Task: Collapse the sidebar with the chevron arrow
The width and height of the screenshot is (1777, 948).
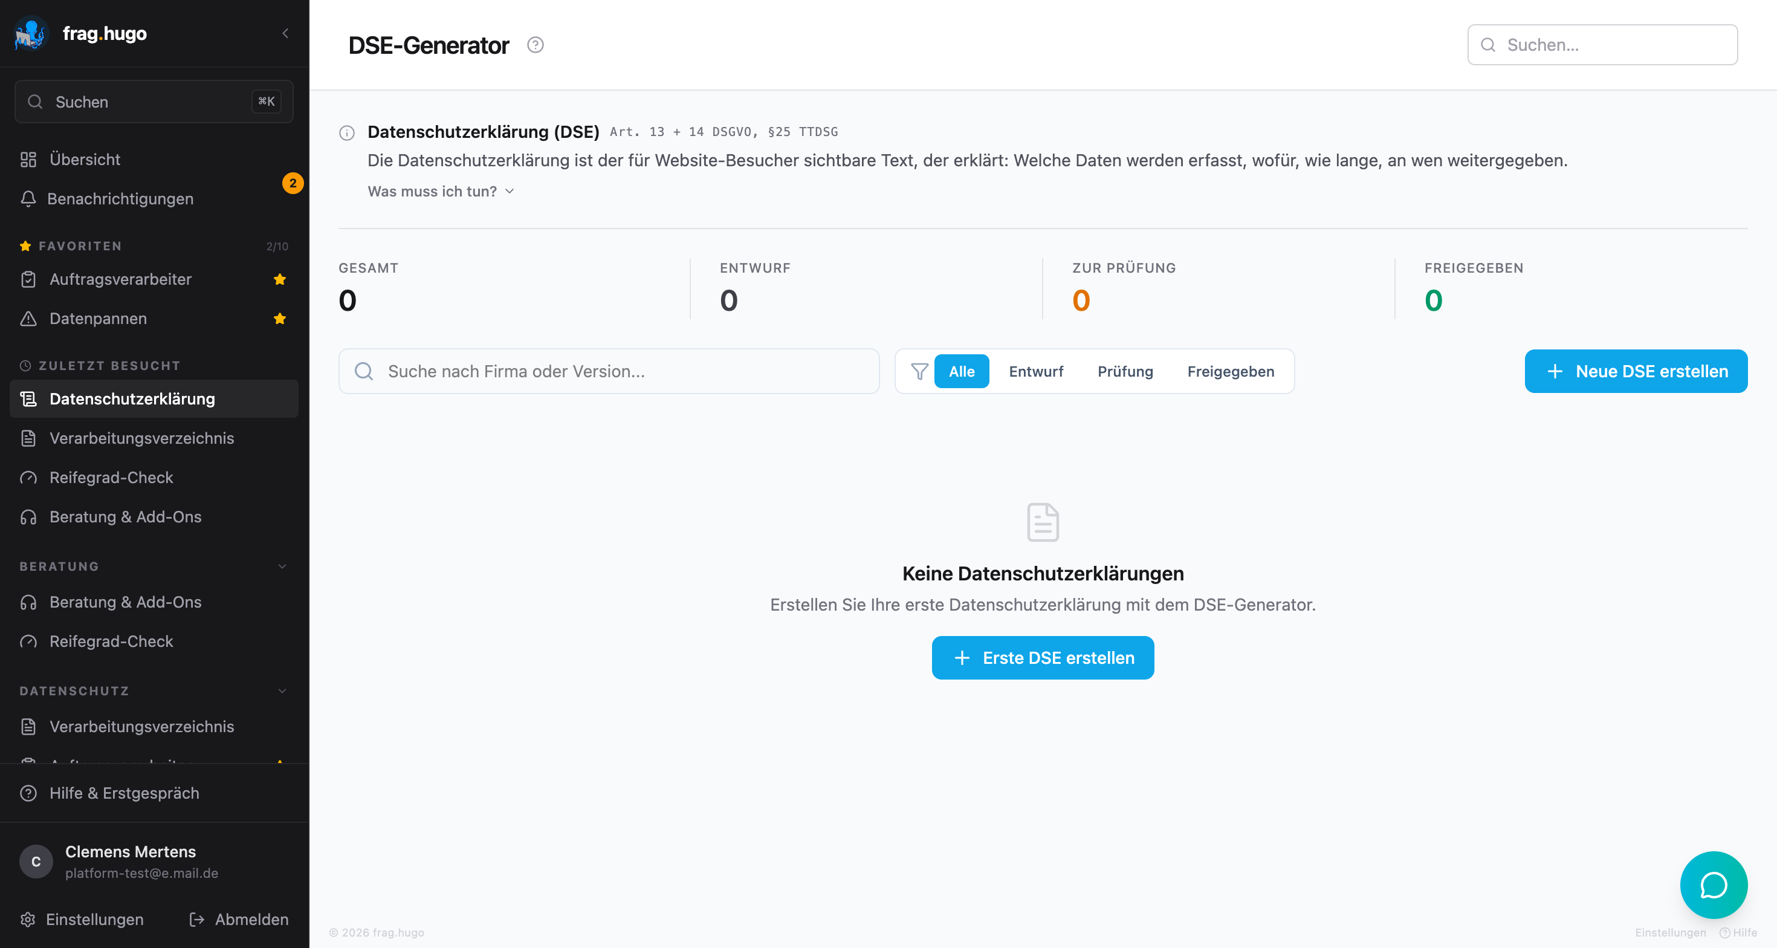Action: 285,33
